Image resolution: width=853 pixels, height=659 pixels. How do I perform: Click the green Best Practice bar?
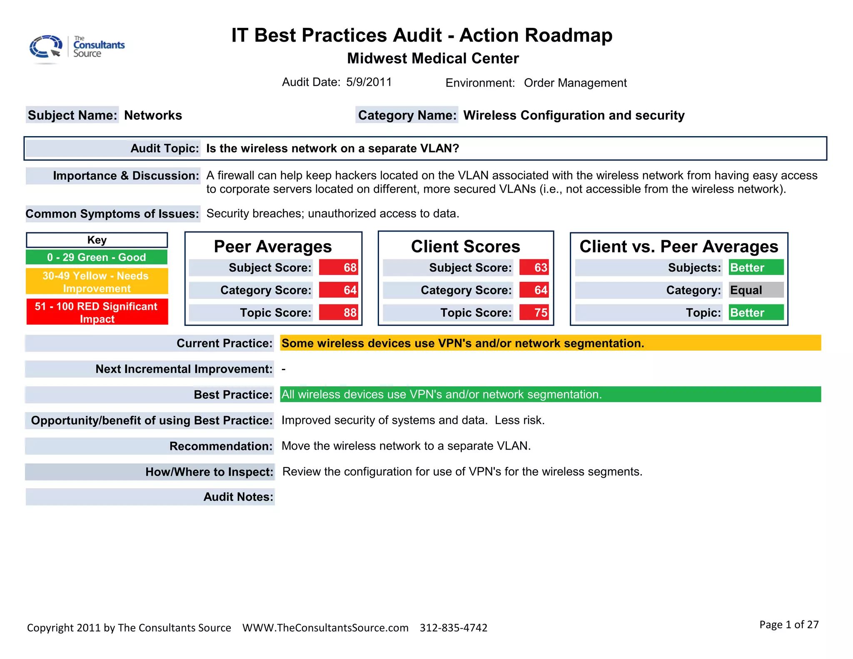[550, 394]
